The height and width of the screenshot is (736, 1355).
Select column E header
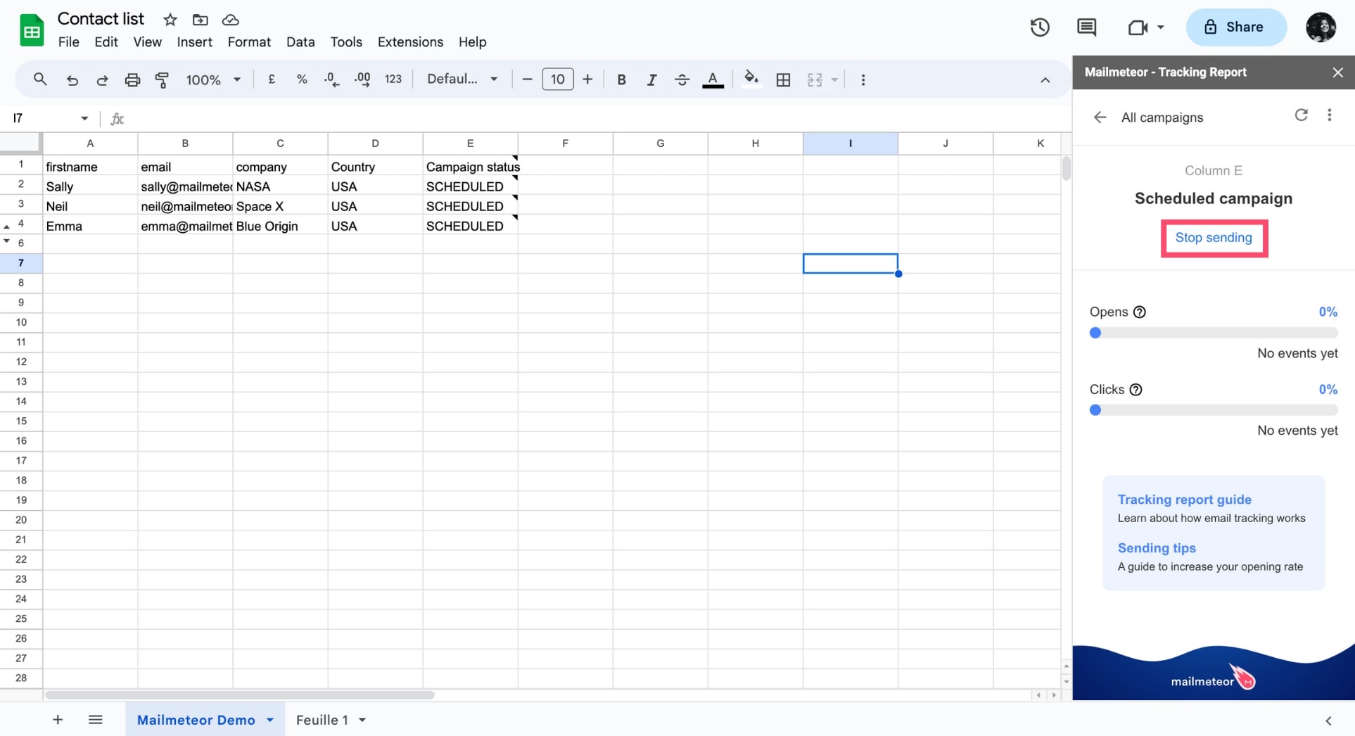tap(470, 144)
